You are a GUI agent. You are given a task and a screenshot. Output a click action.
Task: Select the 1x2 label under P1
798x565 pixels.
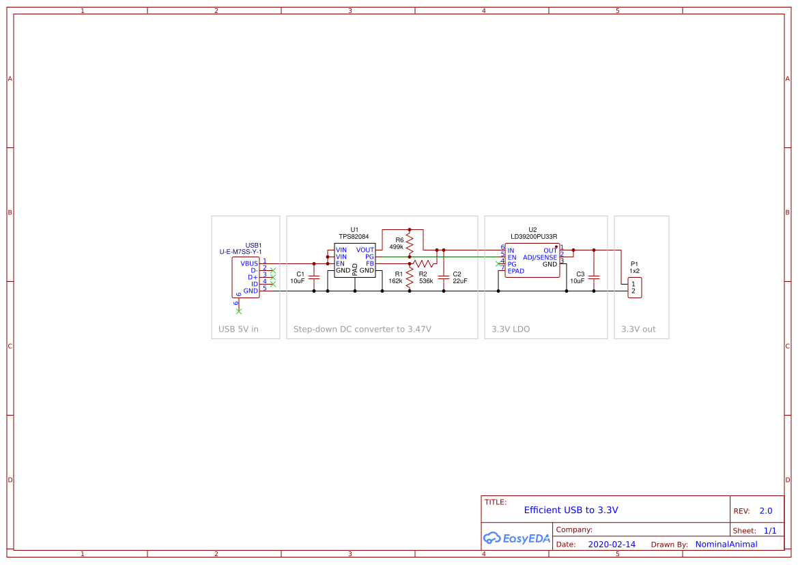pos(634,271)
